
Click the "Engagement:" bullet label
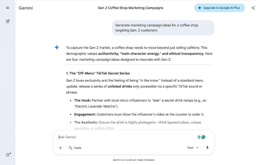coord(85,114)
